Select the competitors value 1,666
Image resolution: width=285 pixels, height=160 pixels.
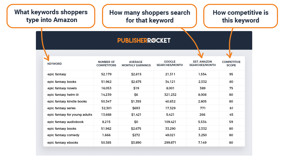point(106,135)
